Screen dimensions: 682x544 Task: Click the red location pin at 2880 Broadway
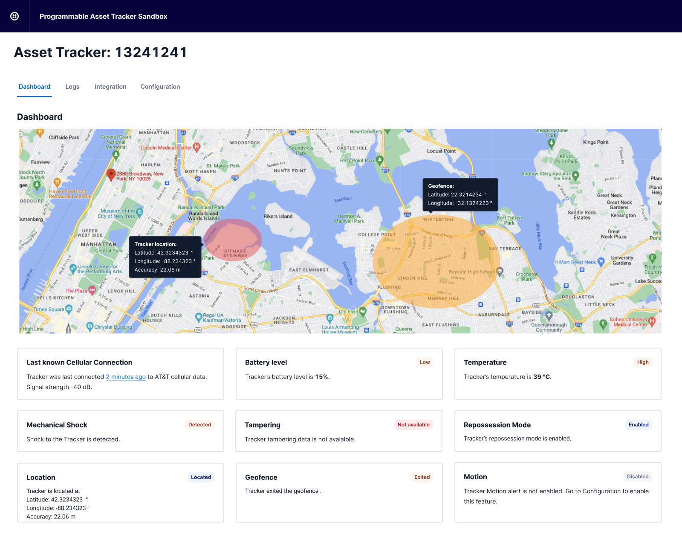[111, 174]
